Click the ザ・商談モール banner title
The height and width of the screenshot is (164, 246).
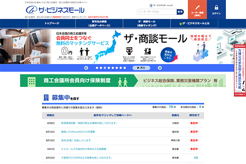click(x=155, y=39)
